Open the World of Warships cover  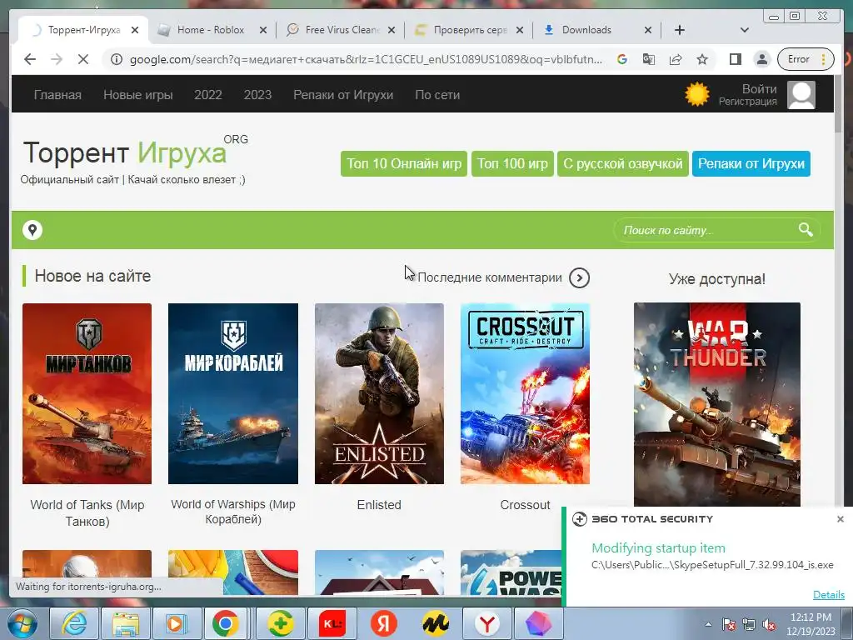(x=233, y=393)
